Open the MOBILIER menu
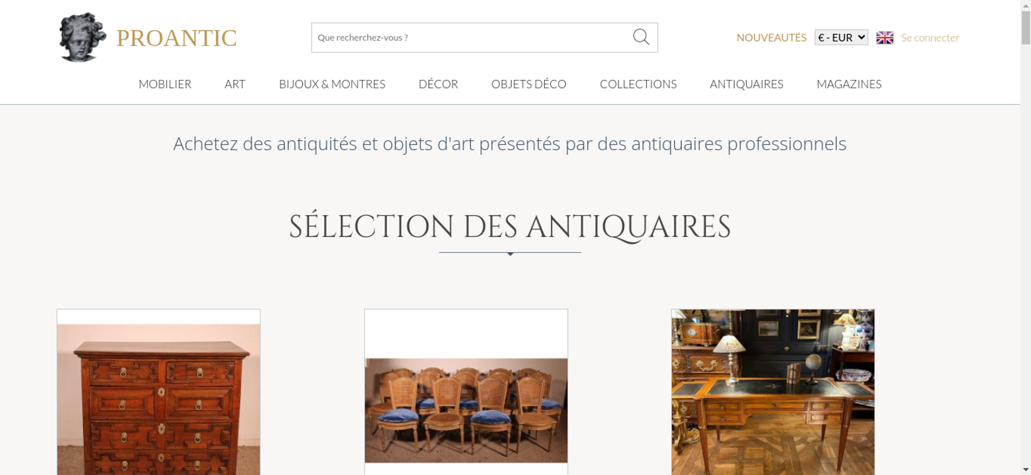 pyautogui.click(x=165, y=84)
